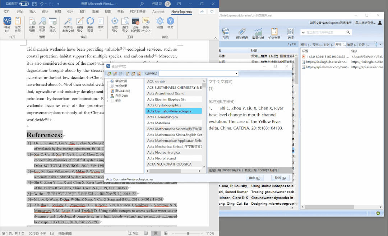
Task: Switch to the Acrobat ribbon tab
Action: [x=158, y=11]
